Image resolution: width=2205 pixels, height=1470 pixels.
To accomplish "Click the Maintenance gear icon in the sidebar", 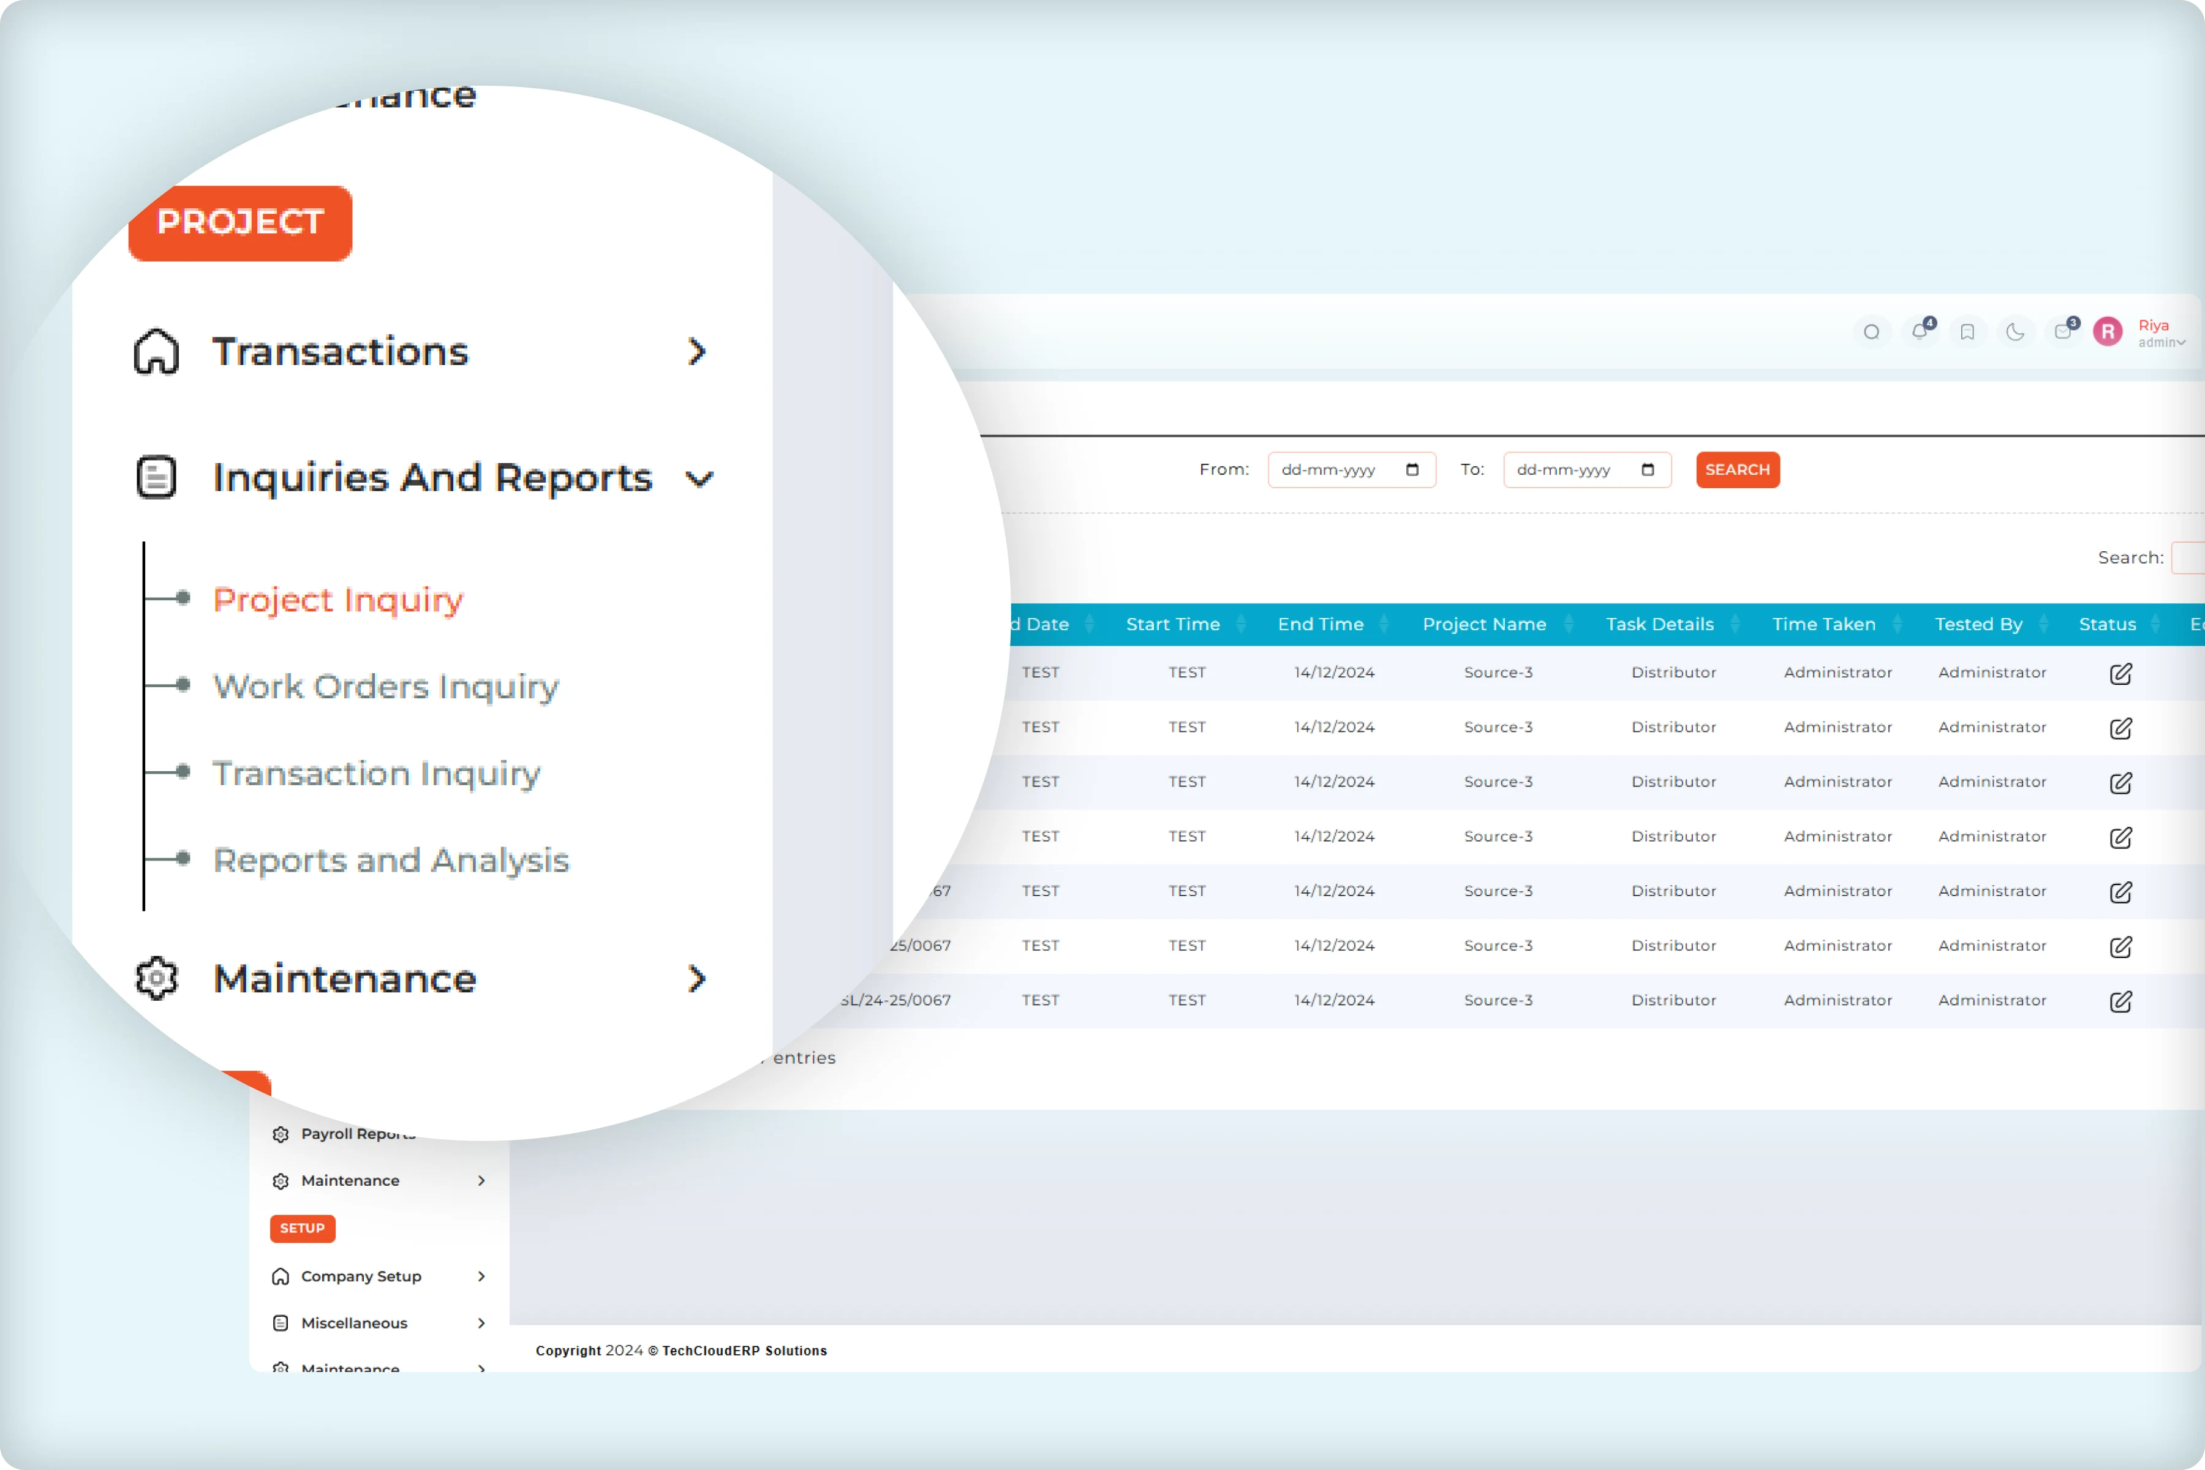I will pyautogui.click(x=156, y=978).
